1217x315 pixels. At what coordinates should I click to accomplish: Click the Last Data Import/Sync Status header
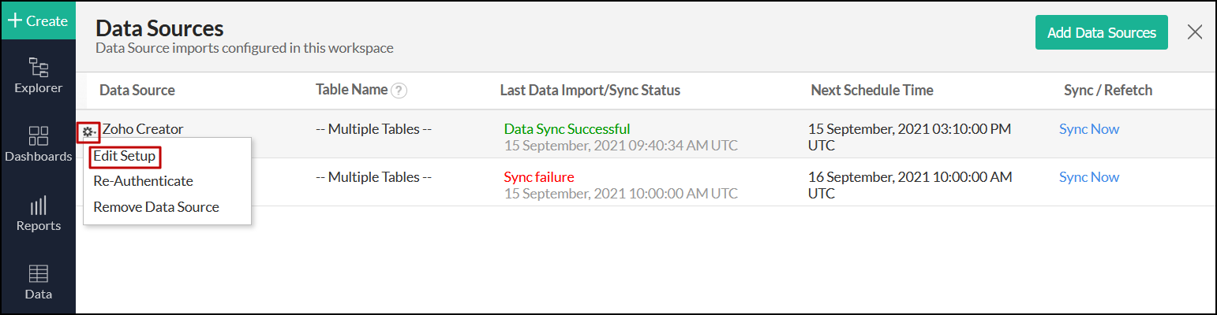coord(590,91)
